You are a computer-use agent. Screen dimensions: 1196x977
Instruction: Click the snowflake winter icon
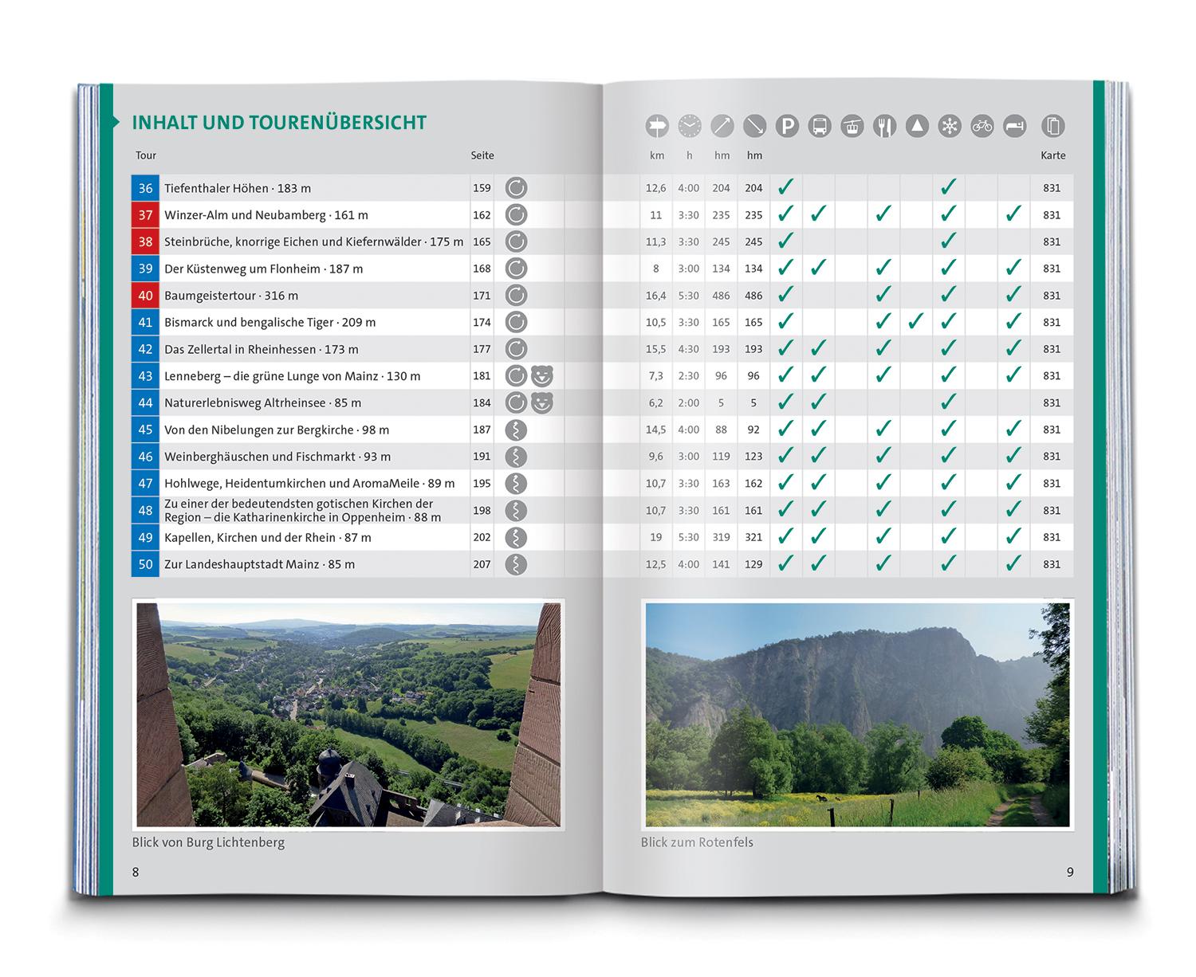[x=950, y=126]
